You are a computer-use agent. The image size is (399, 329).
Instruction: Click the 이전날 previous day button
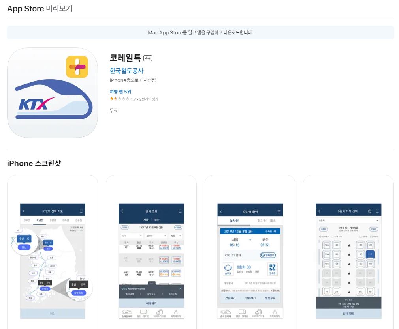click(x=125, y=228)
